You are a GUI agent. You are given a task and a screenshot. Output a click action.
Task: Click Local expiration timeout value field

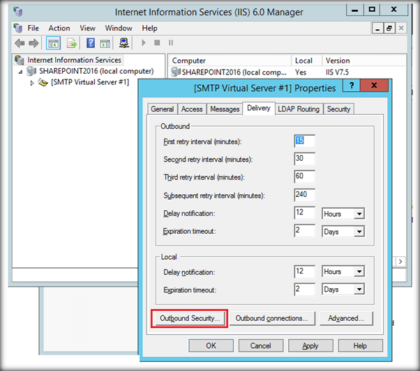pos(305,289)
